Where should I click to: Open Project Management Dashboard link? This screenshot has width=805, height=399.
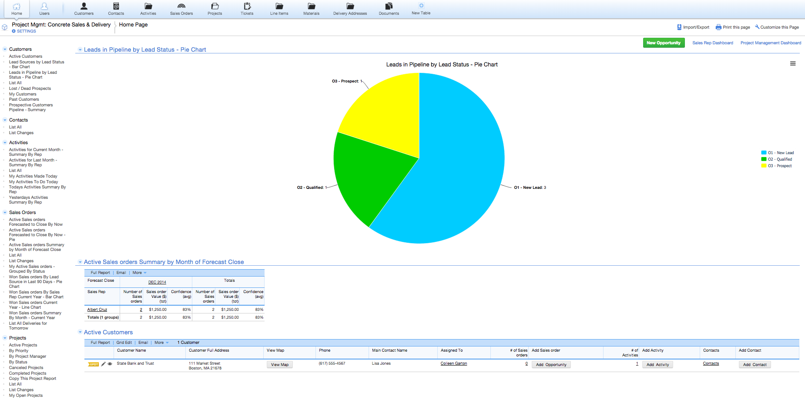[771, 43]
